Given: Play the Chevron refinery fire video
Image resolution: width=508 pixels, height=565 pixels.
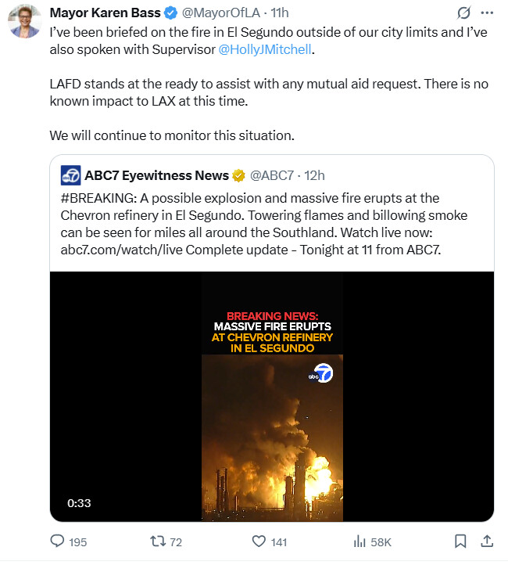Looking at the screenshot, I should pos(271,396).
